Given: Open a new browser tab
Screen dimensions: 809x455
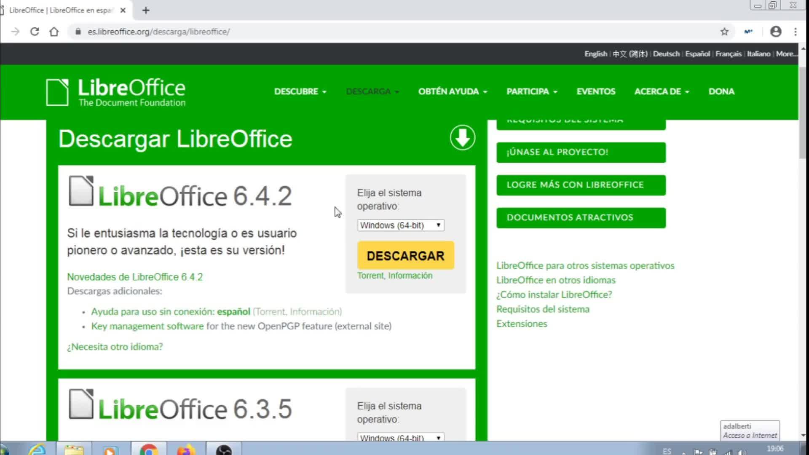Looking at the screenshot, I should (146, 10).
